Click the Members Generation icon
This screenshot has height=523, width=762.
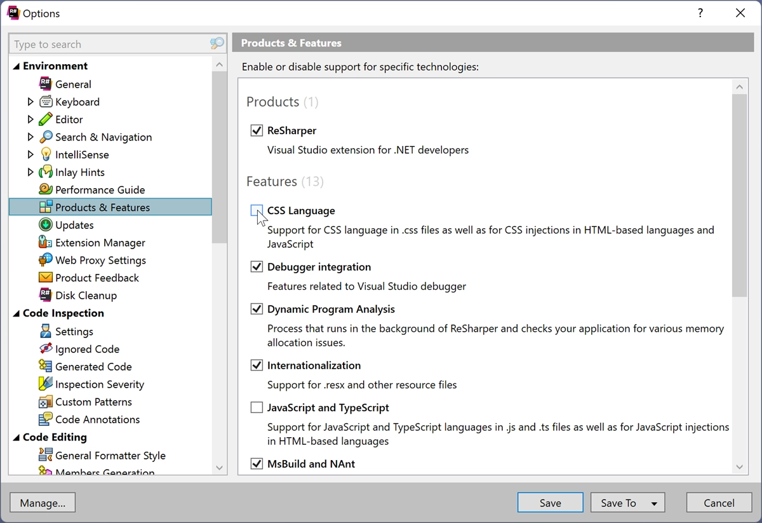coord(46,472)
